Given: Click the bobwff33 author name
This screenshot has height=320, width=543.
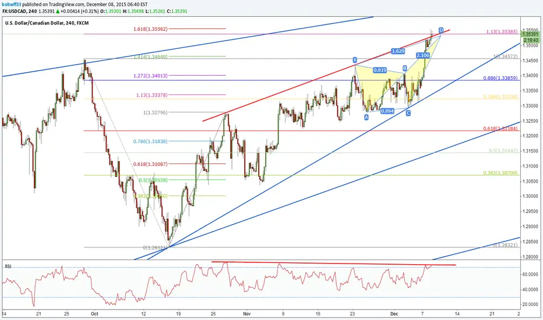Looking at the screenshot, I should click(12, 5).
